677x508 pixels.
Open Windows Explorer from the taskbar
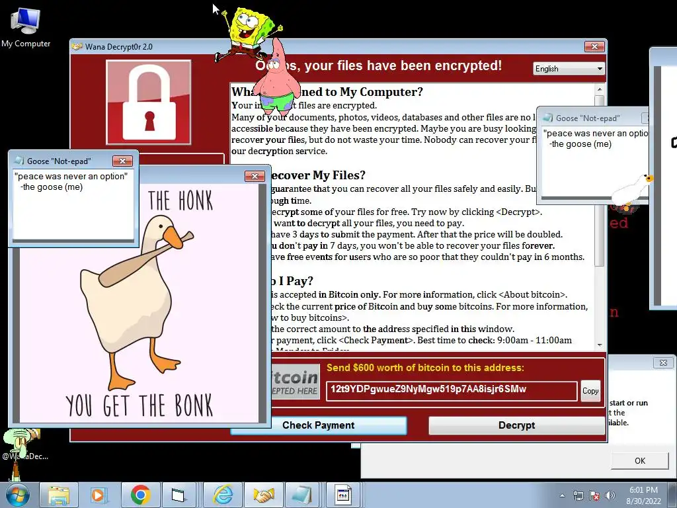coord(59,495)
